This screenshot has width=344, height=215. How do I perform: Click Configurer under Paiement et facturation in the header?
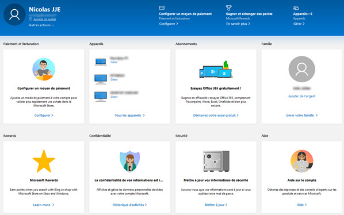click(x=169, y=24)
